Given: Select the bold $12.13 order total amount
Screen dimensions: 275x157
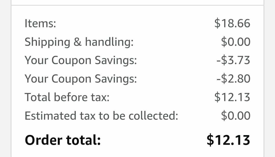Looking at the screenshot, I should (x=228, y=140).
